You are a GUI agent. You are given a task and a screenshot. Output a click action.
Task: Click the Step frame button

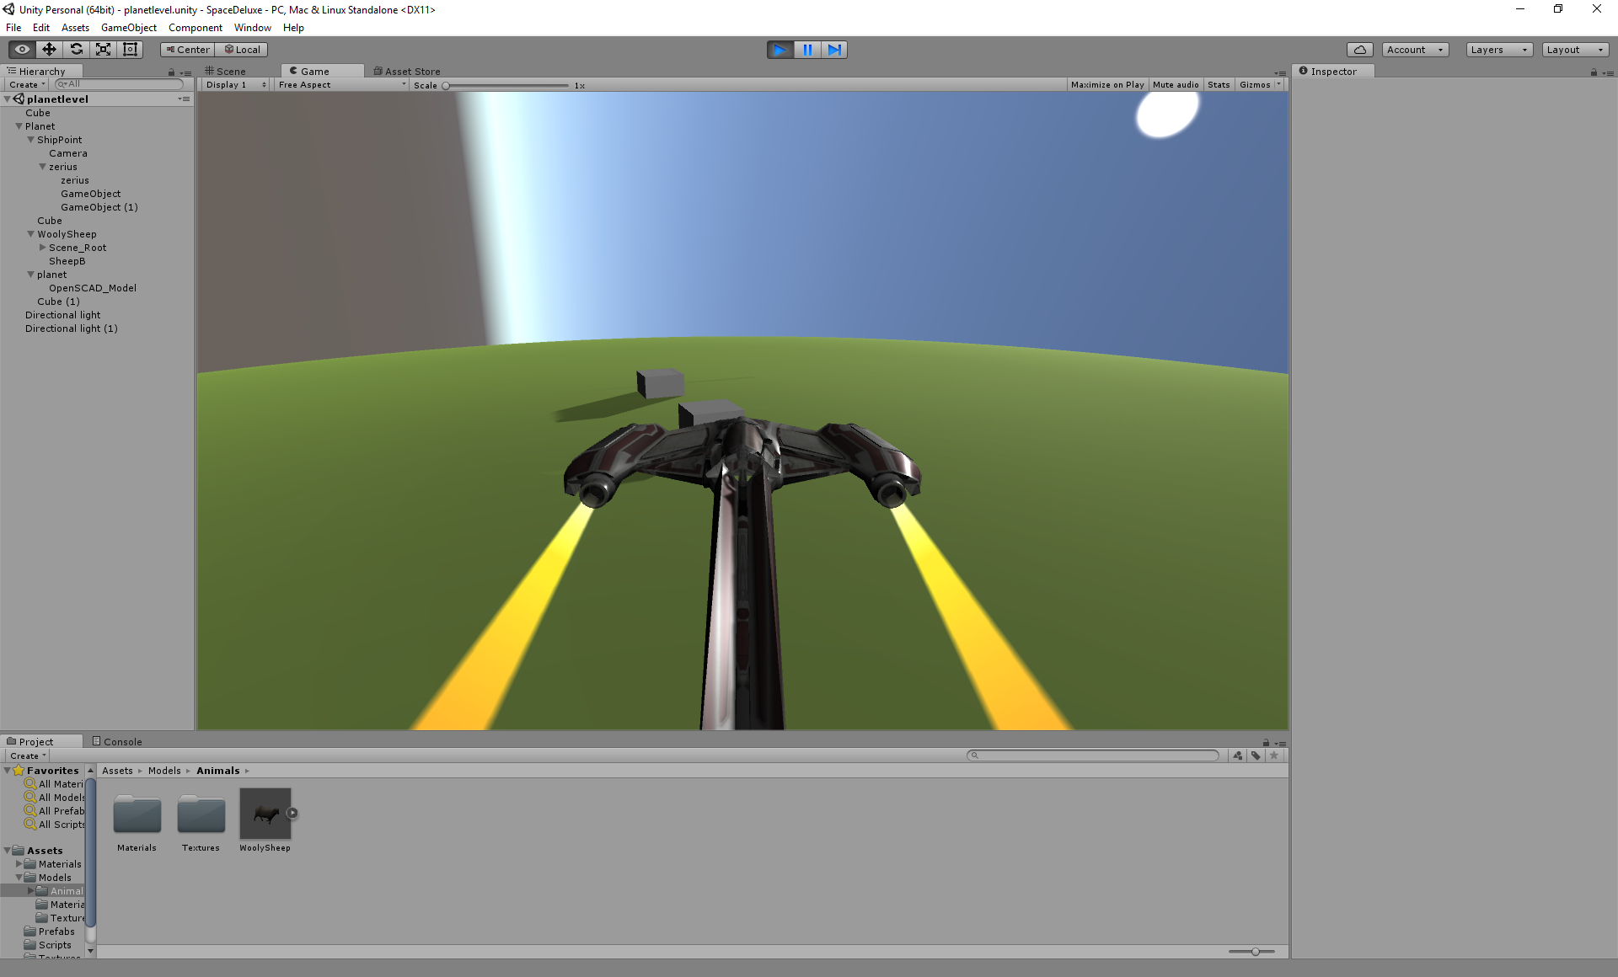(834, 50)
